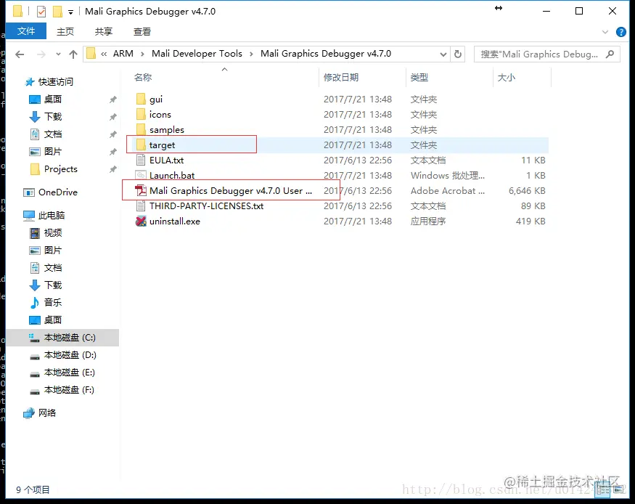Expand the Mali Developer Tools breadcrumb arrow
This screenshot has width=635, height=504.
point(252,54)
